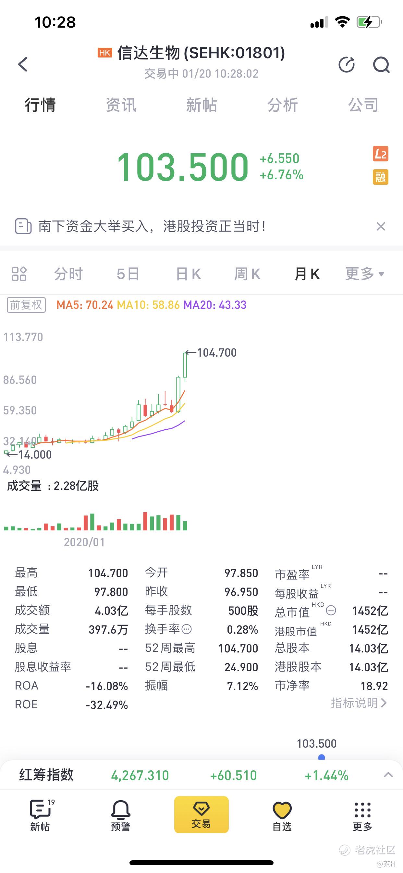Tap the 每手股数 value 500股
This screenshot has width=403, height=873.
pyautogui.click(x=243, y=611)
